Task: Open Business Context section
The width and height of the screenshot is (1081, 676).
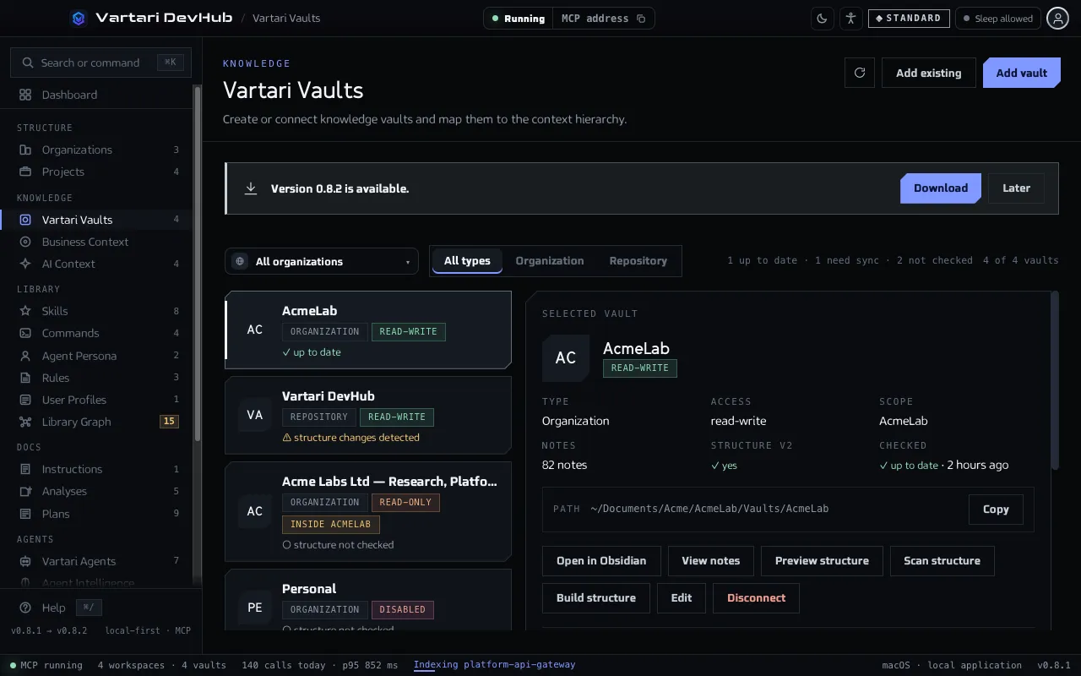Action: (x=97, y=242)
